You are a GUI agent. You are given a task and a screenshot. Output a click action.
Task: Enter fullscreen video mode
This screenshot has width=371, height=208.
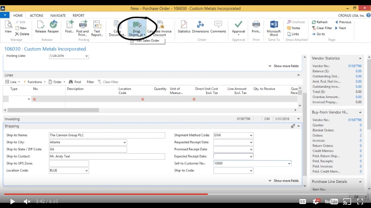pyautogui.click(x=360, y=202)
